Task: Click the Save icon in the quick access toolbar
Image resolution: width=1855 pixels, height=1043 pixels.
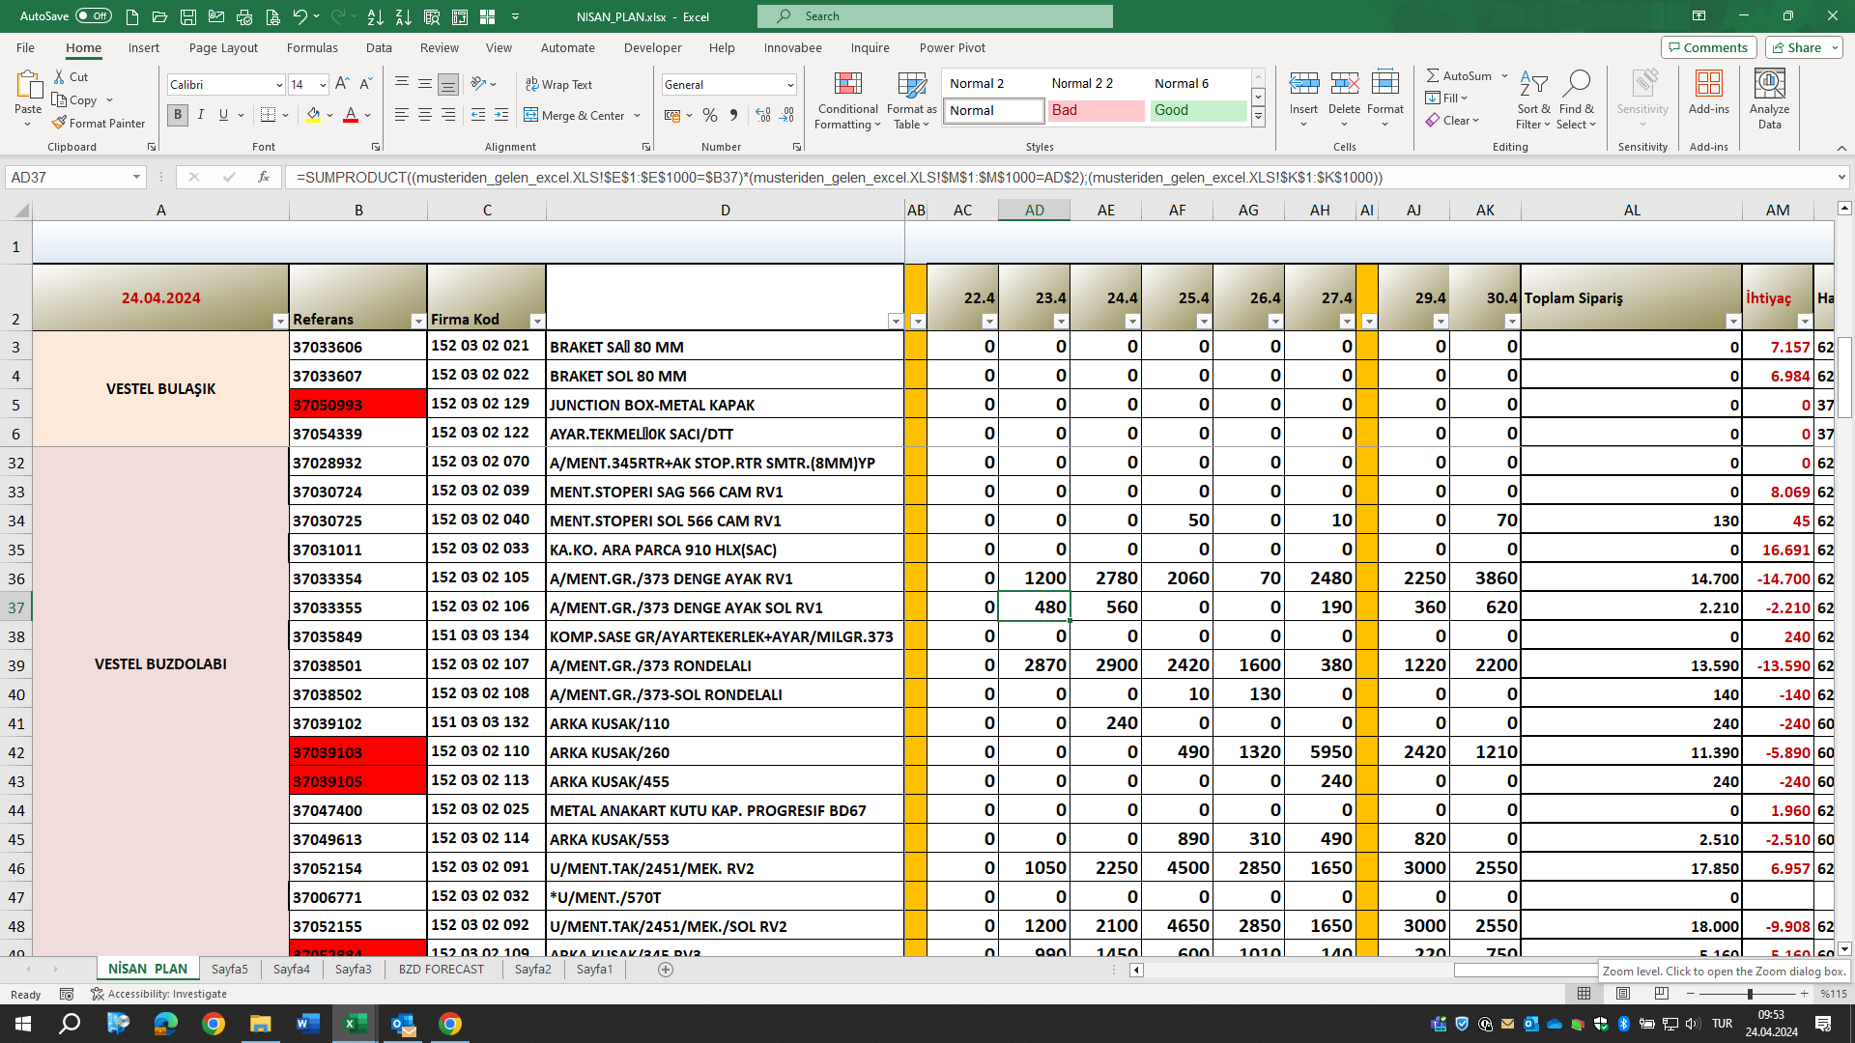Action: point(188,16)
